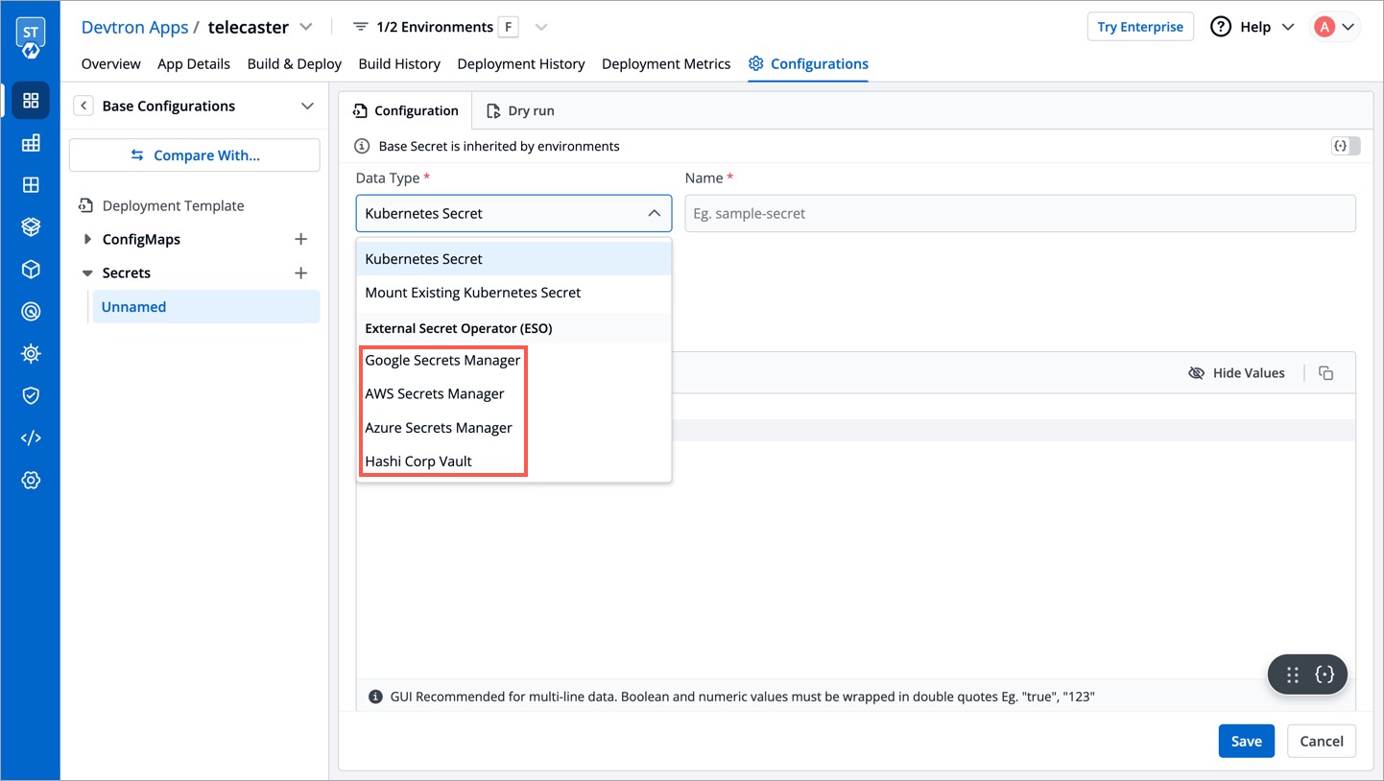Click the Save button
Viewport: 1384px width, 781px height.
1246,741
